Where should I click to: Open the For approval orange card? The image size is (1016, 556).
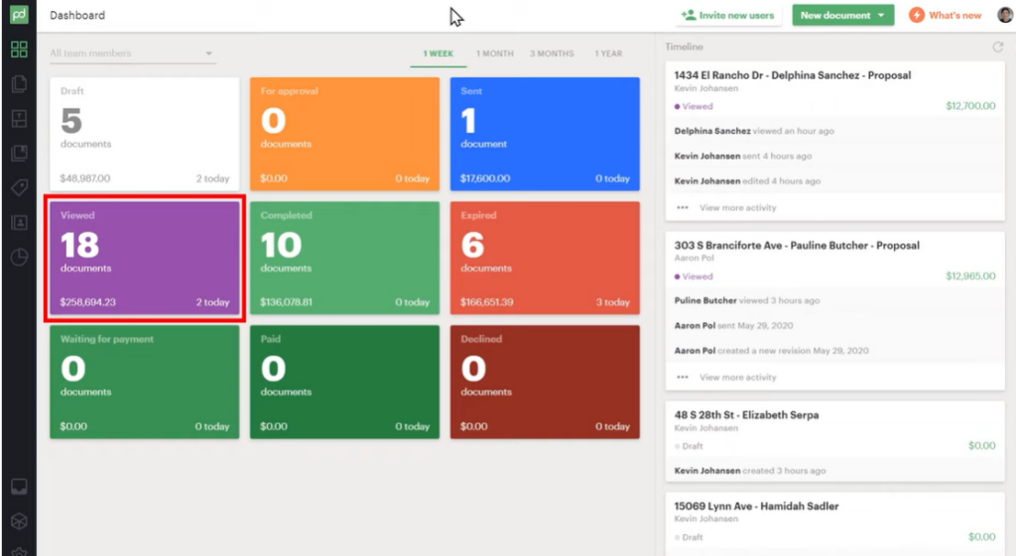point(344,134)
